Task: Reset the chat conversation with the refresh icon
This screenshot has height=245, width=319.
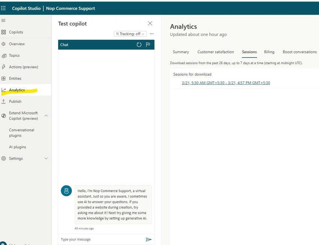Action: coord(139,45)
